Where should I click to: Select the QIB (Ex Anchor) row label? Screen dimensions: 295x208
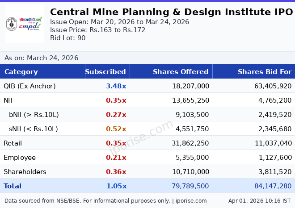point(29,86)
